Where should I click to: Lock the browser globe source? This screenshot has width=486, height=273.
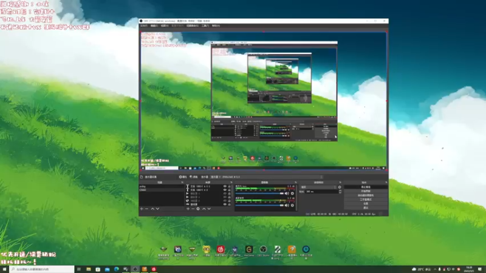tap(229, 201)
